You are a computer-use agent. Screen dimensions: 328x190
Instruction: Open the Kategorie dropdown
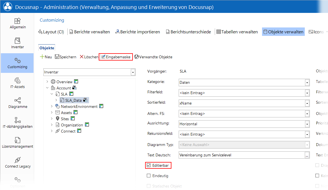[307, 83]
